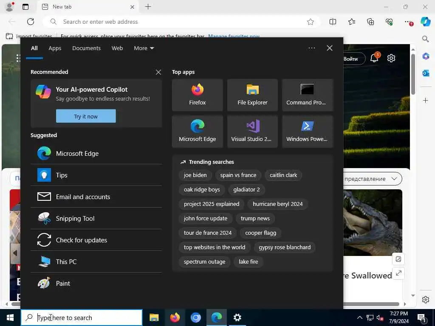Image resolution: width=435 pixels, height=326 pixels.
Task: Launch Command Prompt from Top apps
Action: click(x=308, y=95)
